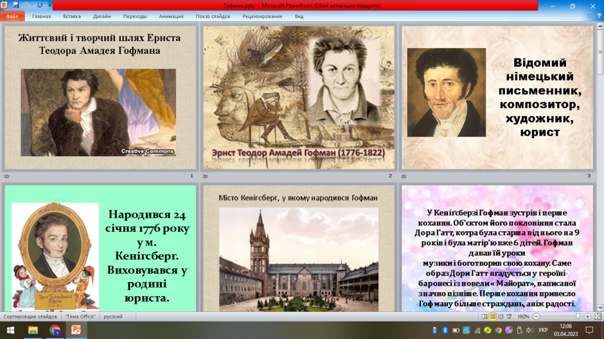Click the scrollbar down arrow
604x339 pixels.
[x=600, y=308]
